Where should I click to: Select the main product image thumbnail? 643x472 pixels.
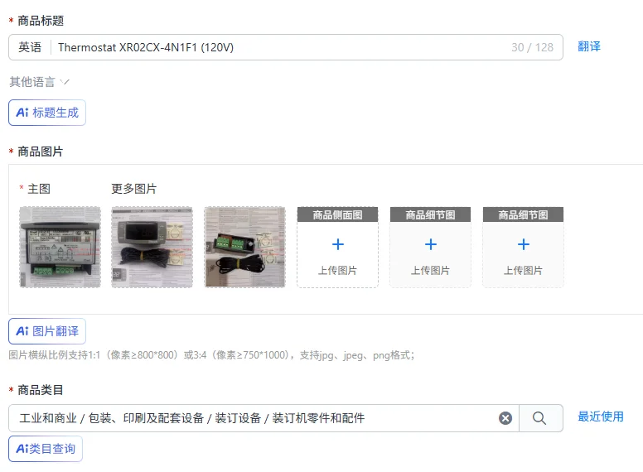pos(60,247)
